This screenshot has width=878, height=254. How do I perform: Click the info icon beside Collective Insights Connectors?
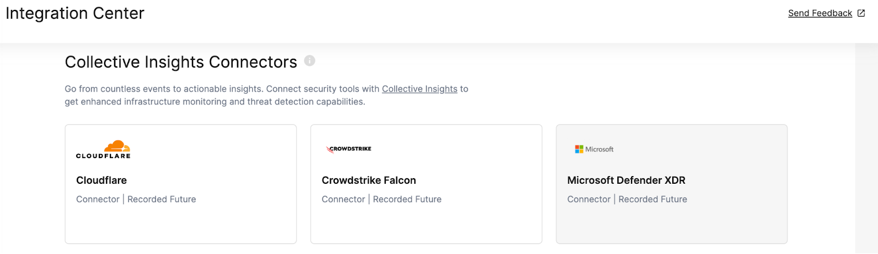[309, 61]
